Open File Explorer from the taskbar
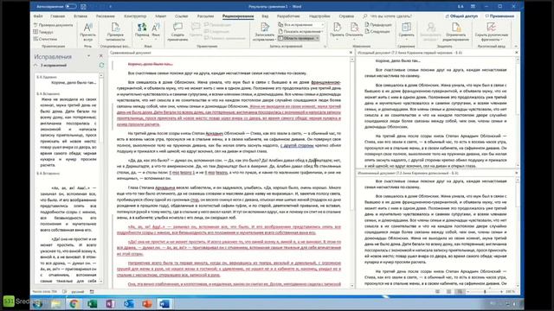 tap(55, 303)
